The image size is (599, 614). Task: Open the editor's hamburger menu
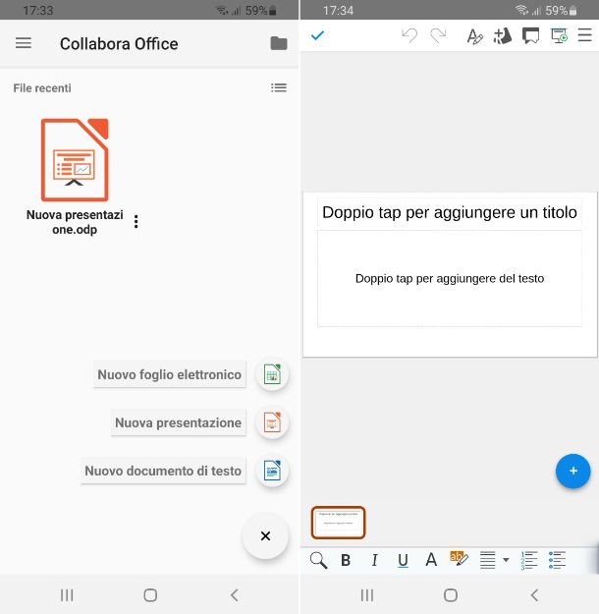pyautogui.click(x=585, y=35)
